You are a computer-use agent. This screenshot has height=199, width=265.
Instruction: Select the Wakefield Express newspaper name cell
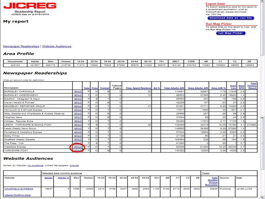tap(38, 147)
